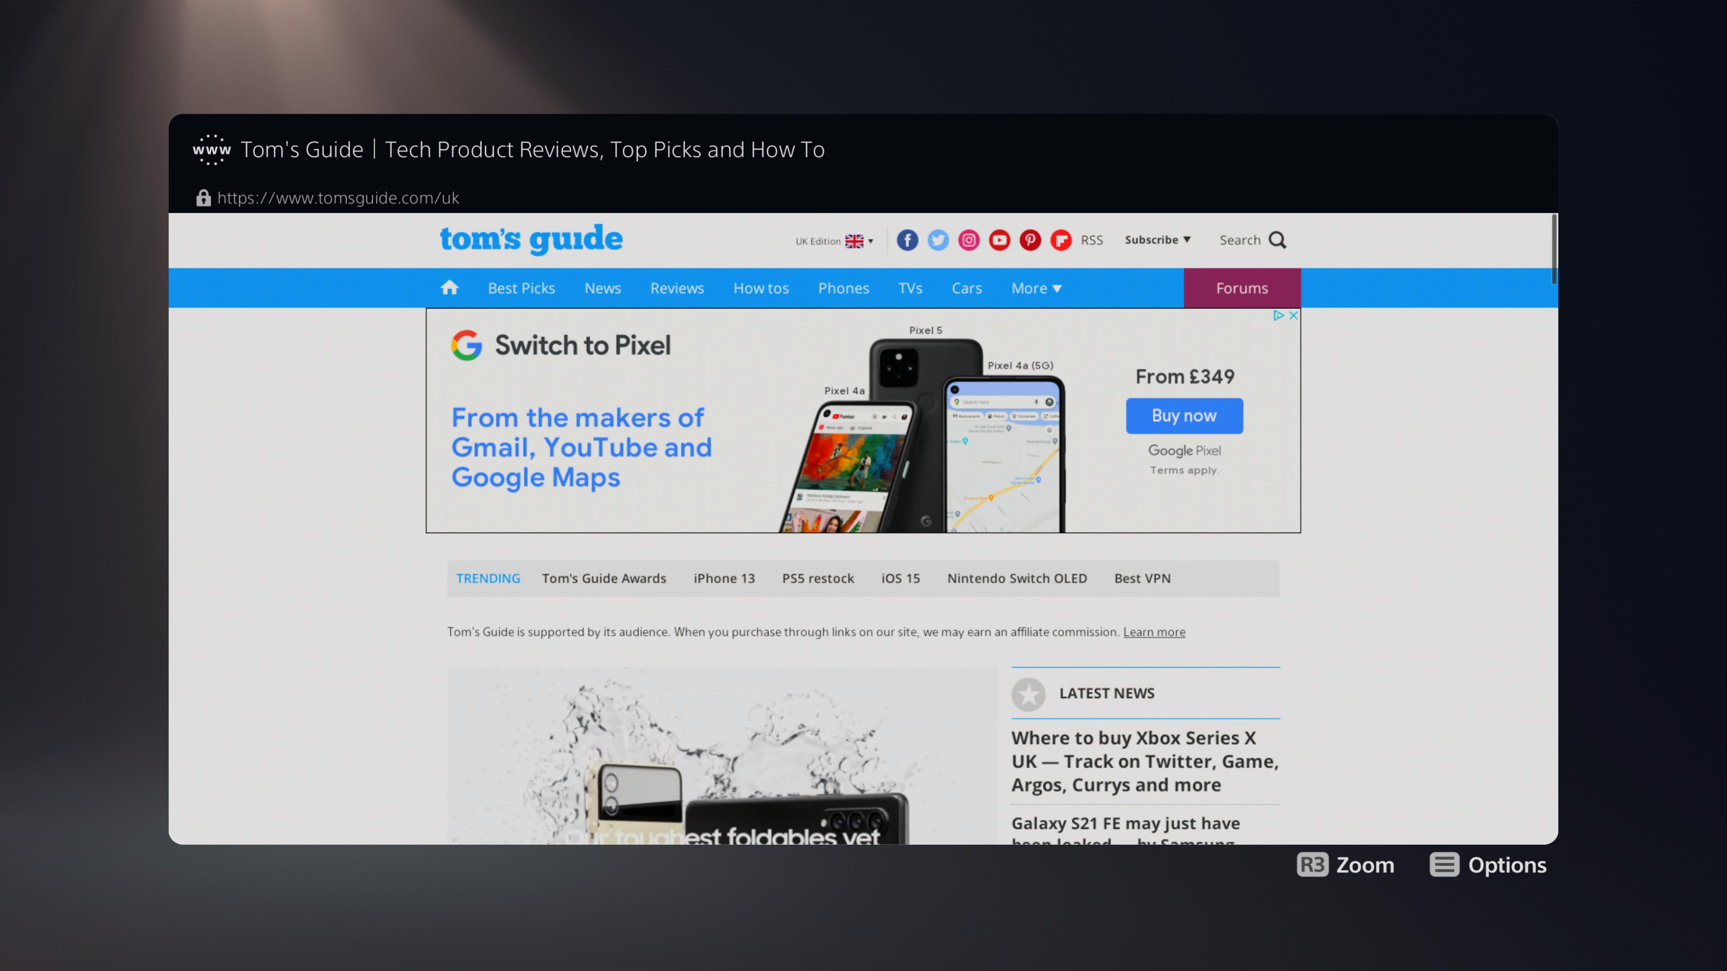Click the Switch to Pixel ad heading
1727x971 pixels.
(582, 345)
